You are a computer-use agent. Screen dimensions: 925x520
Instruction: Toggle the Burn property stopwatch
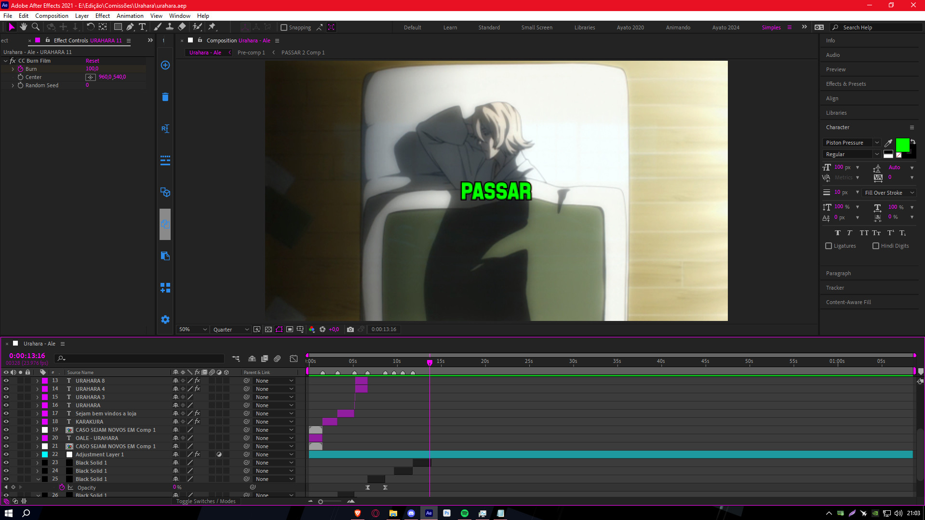[x=21, y=69]
